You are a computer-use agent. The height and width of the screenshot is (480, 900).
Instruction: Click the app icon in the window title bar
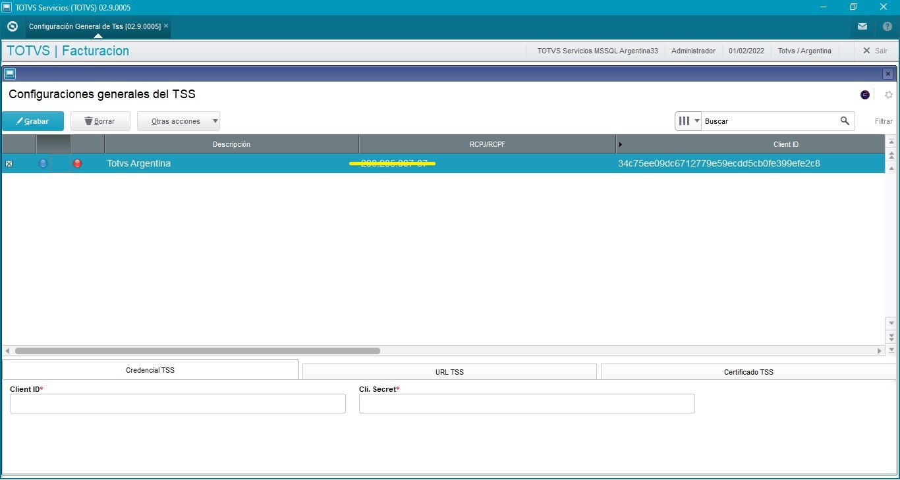(7, 7)
